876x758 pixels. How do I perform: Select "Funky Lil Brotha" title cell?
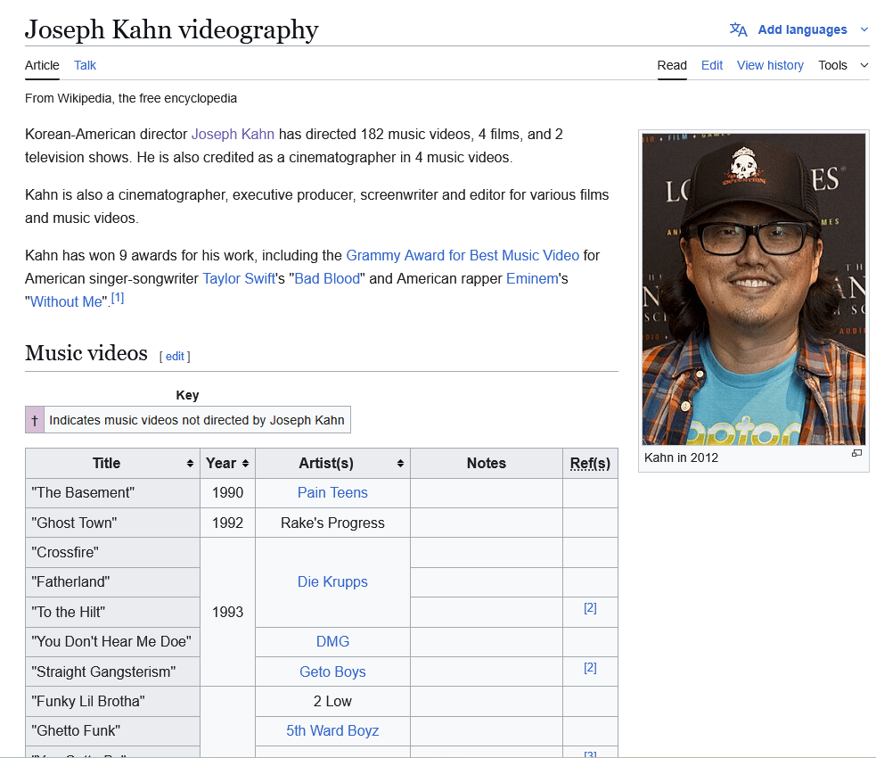tap(113, 702)
